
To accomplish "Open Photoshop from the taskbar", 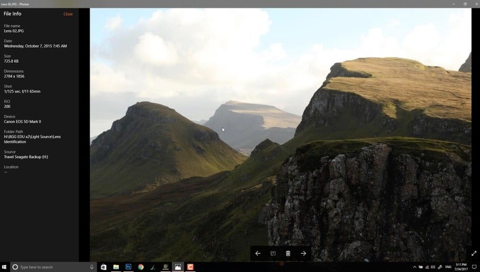I will [x=128, y=267].
